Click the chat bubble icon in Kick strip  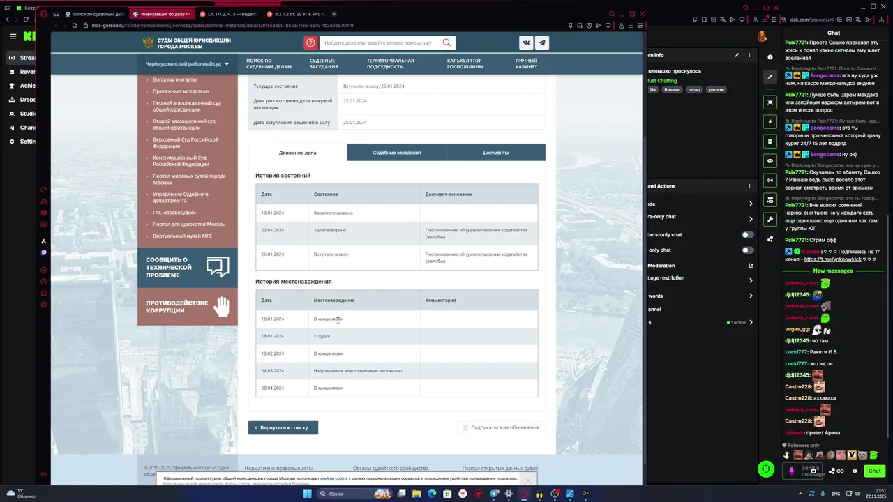(770, 160)
